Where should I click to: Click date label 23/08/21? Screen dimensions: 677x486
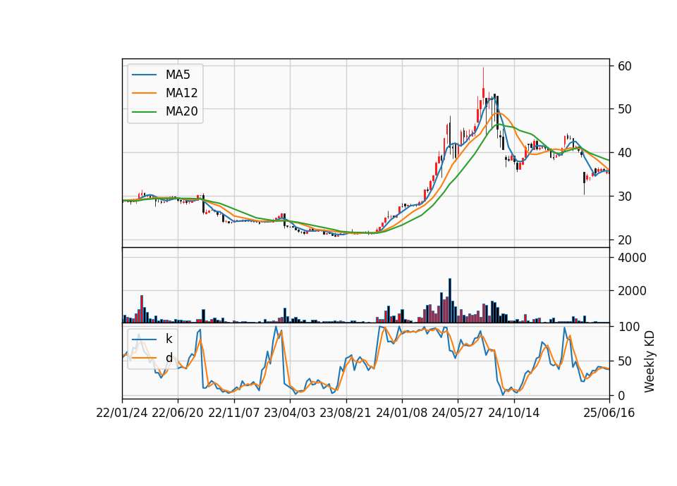[346, 413]
